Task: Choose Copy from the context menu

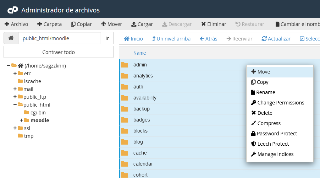Action: (x=280, y=82)
